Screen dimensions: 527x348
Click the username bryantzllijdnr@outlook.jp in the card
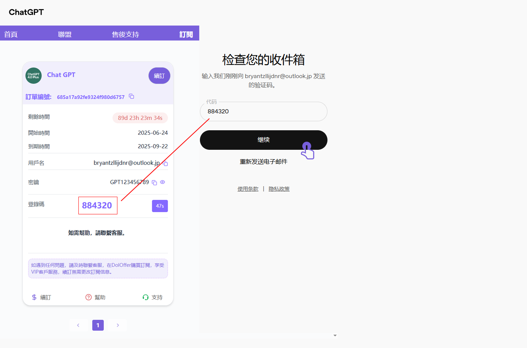127,163
